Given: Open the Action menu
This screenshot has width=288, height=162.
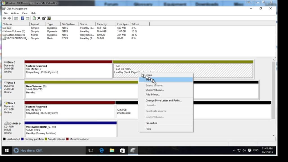Looking at the screenshot, I should (x=15, y=13).
